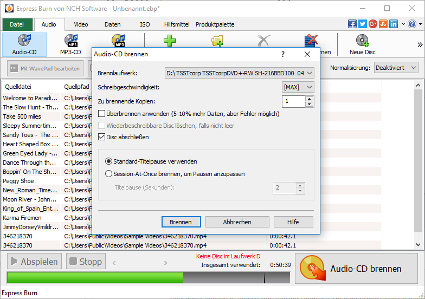Switch to the Audio tab
This screenshot has width=425, height=299.
[x=49, y=24]
